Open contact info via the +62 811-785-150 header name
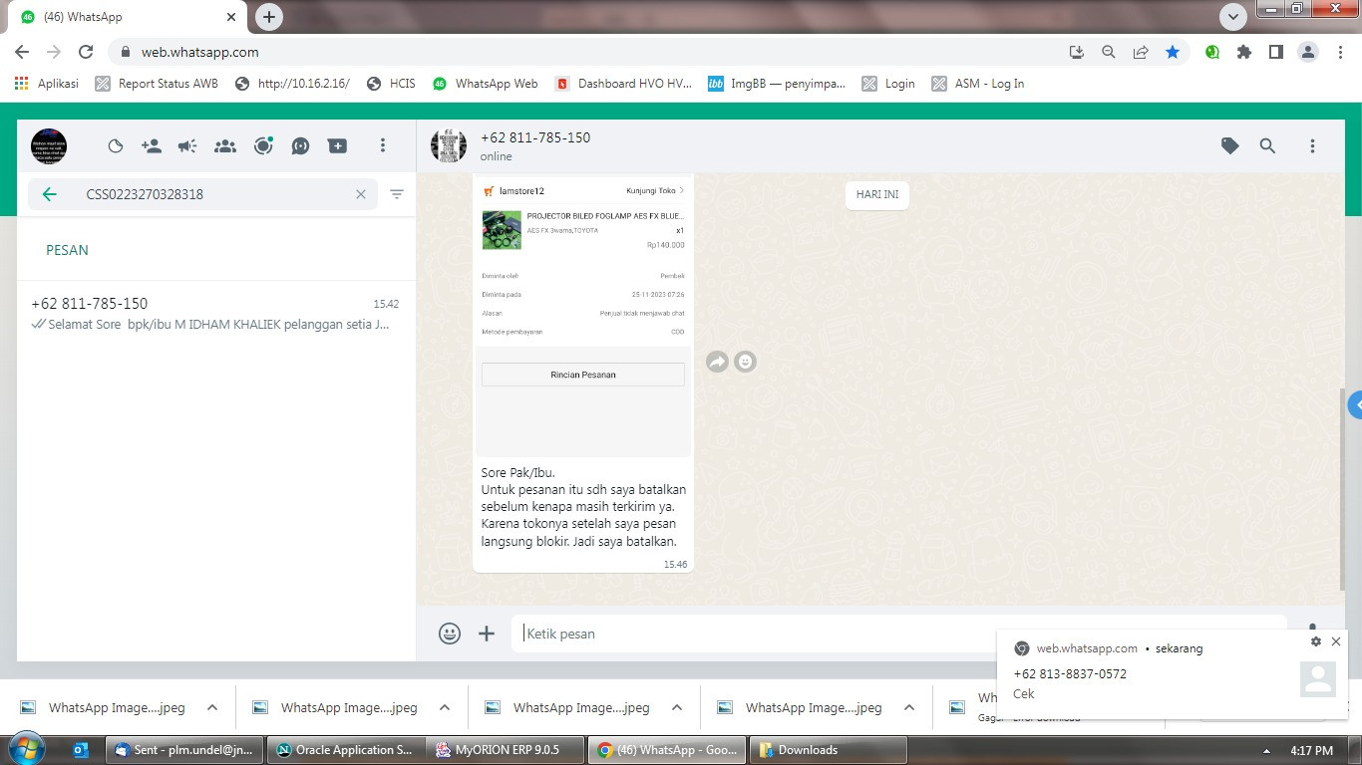 coord(535,137)
